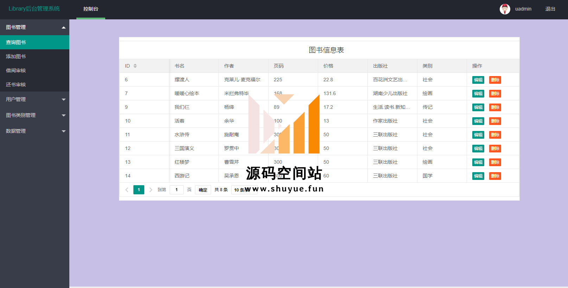Collapse the 图书管理 menu arrow

tap(64, 27)
